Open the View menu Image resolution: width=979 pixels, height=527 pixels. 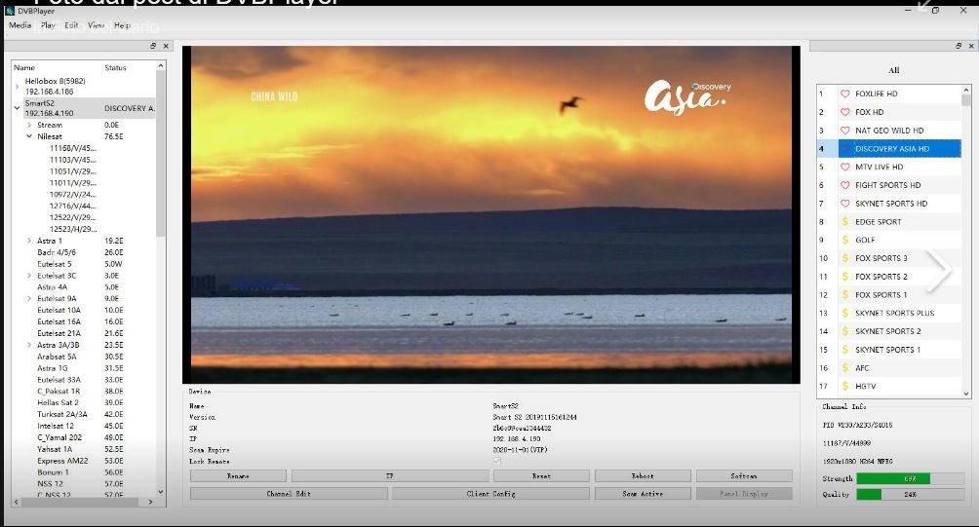coord(96,25)
